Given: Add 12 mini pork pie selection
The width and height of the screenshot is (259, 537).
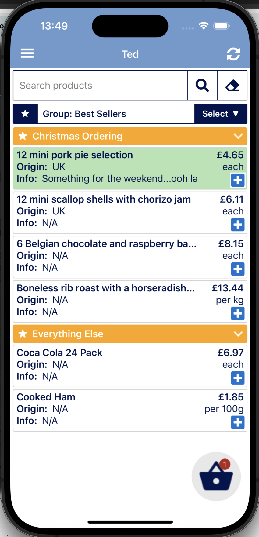Looking at the screenshot, I should point(238,180).
